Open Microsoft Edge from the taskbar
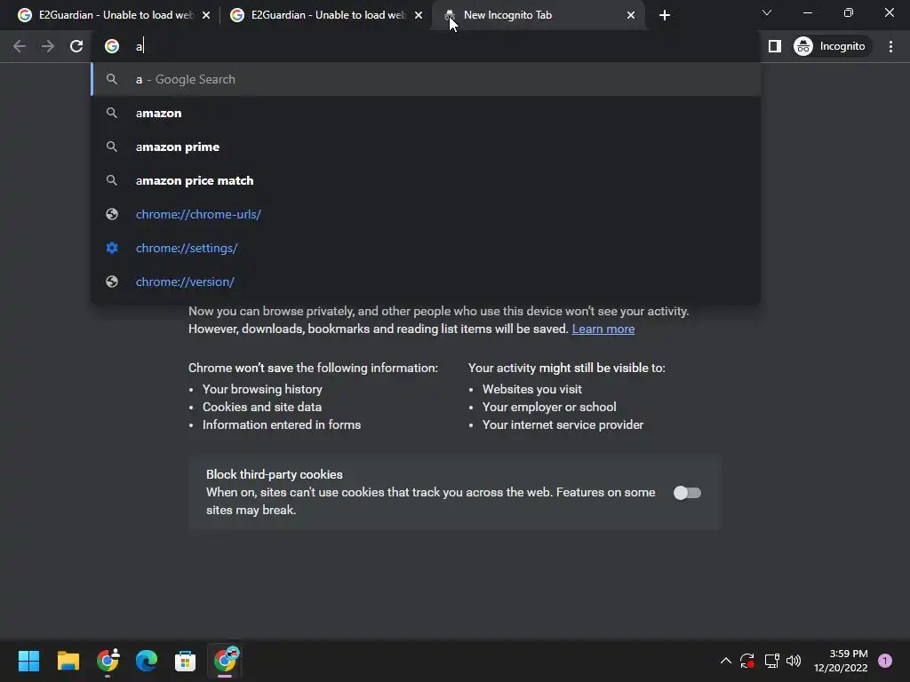Viewport: 910px width, 682px height. (x=147, y=661)
